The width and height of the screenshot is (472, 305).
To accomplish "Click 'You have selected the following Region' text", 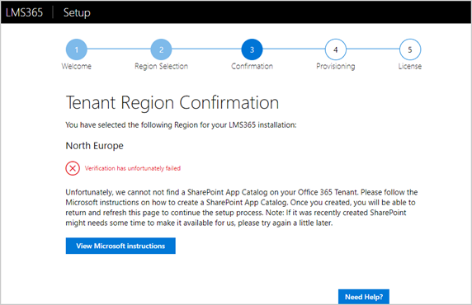I will [181, 124].
